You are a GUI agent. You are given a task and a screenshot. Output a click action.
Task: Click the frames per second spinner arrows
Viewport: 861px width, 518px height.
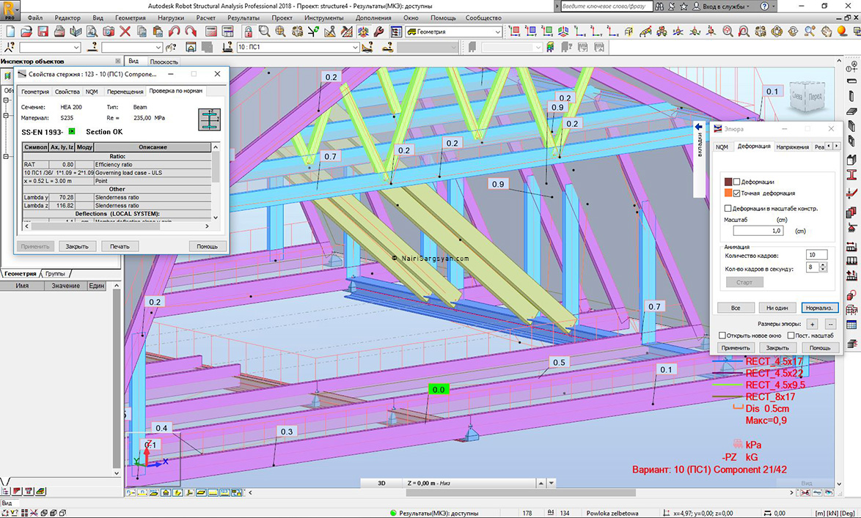click(823, 267)
